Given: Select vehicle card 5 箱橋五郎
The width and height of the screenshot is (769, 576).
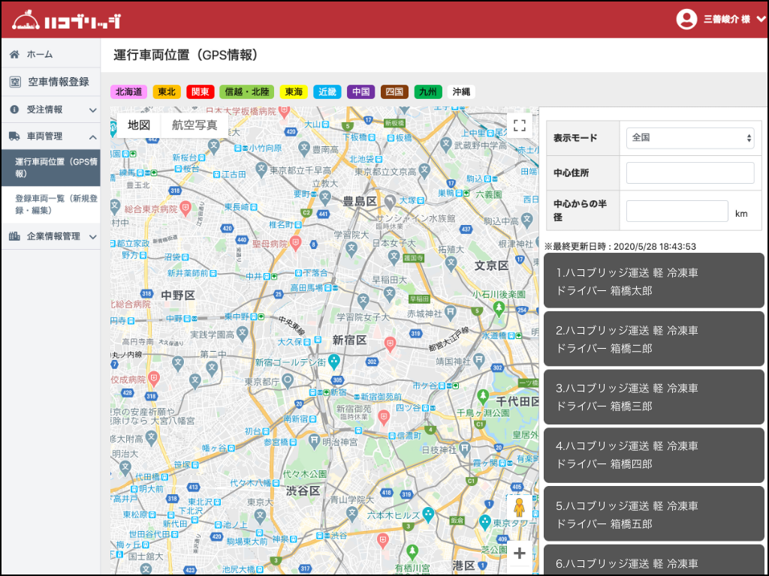Looking at the screenshot, I should point(654,514).
